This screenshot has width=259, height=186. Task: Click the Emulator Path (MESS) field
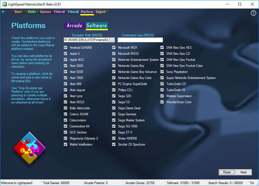[x=86, y=40]
